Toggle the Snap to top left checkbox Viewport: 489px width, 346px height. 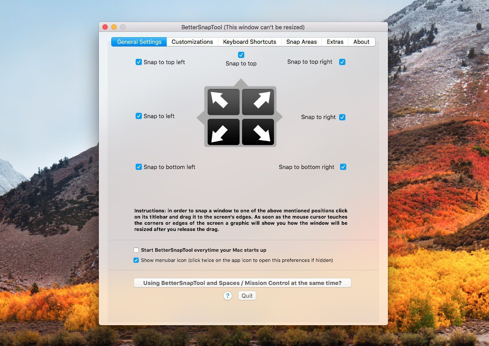139,62
